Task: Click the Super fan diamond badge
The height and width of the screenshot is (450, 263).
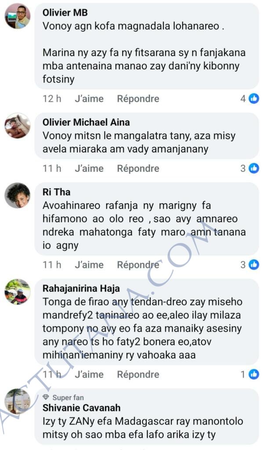Action: point(46,397)
